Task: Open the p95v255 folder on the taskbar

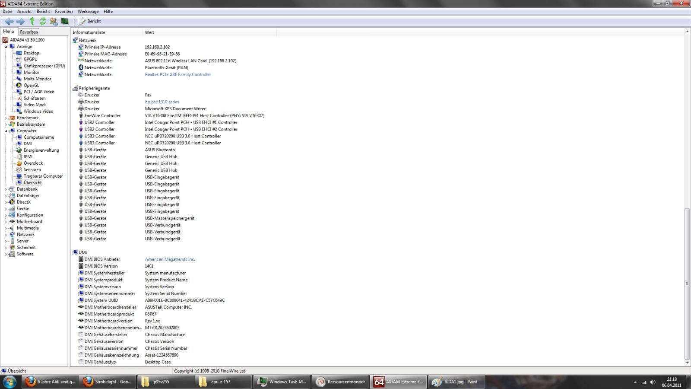Action: (165, 382)
